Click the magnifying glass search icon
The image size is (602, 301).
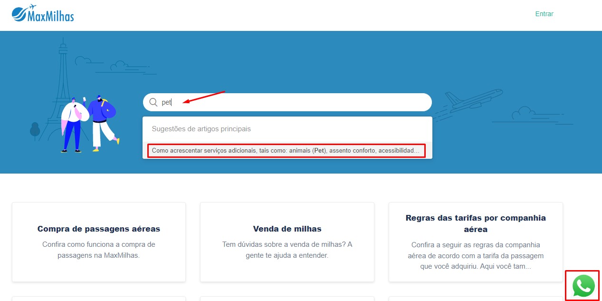(153, 102)
